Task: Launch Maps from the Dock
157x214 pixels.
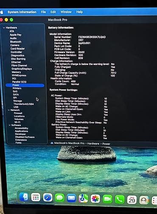Action: point(83,198)
